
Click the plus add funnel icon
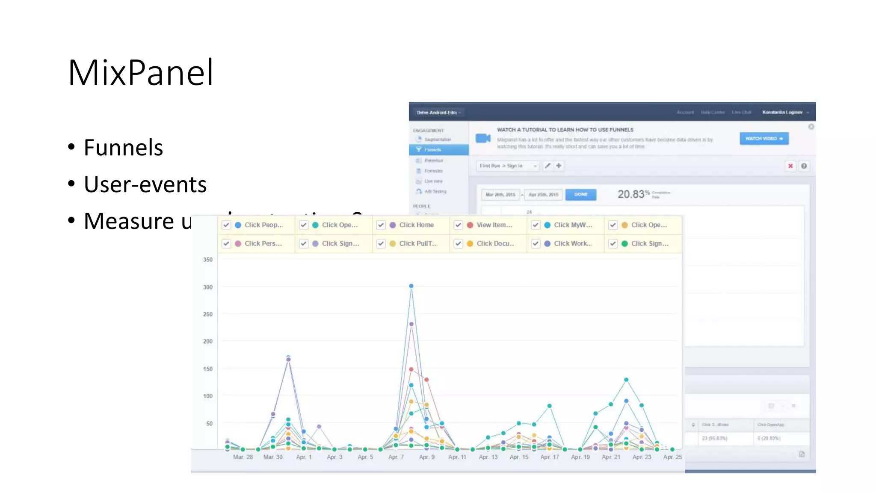pos(559,166)
